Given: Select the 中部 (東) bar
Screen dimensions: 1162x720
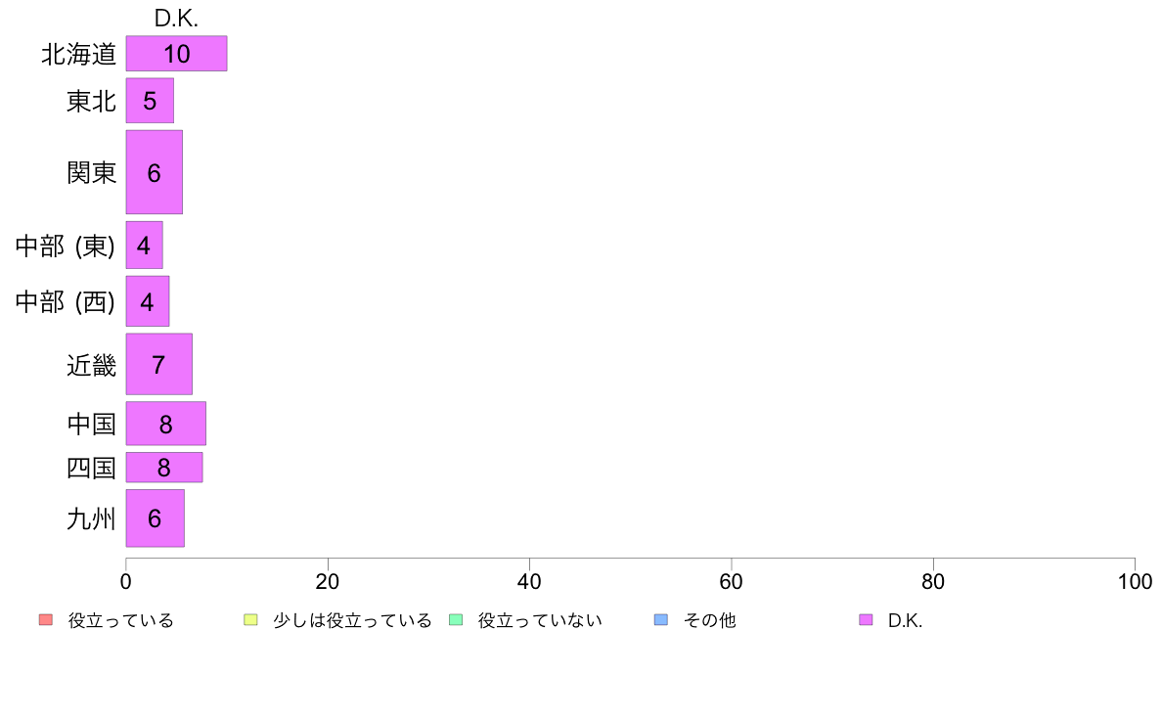Looking at the screenshot, I should (x=144, y=245).
